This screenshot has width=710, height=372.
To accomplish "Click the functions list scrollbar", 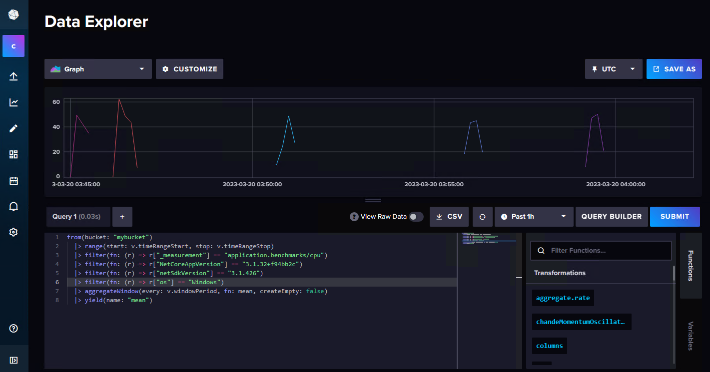I will pos(674,274).
